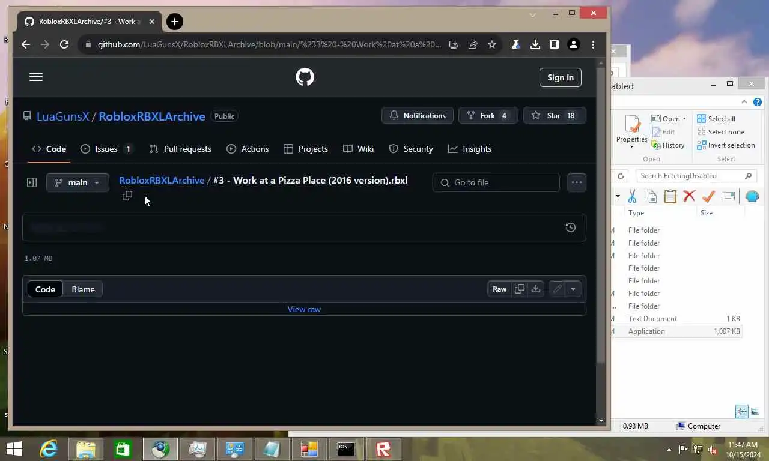Click Copy icon in Explorer toolbar
The height and width of the screenshot is (461, 769).
(651, 196)
